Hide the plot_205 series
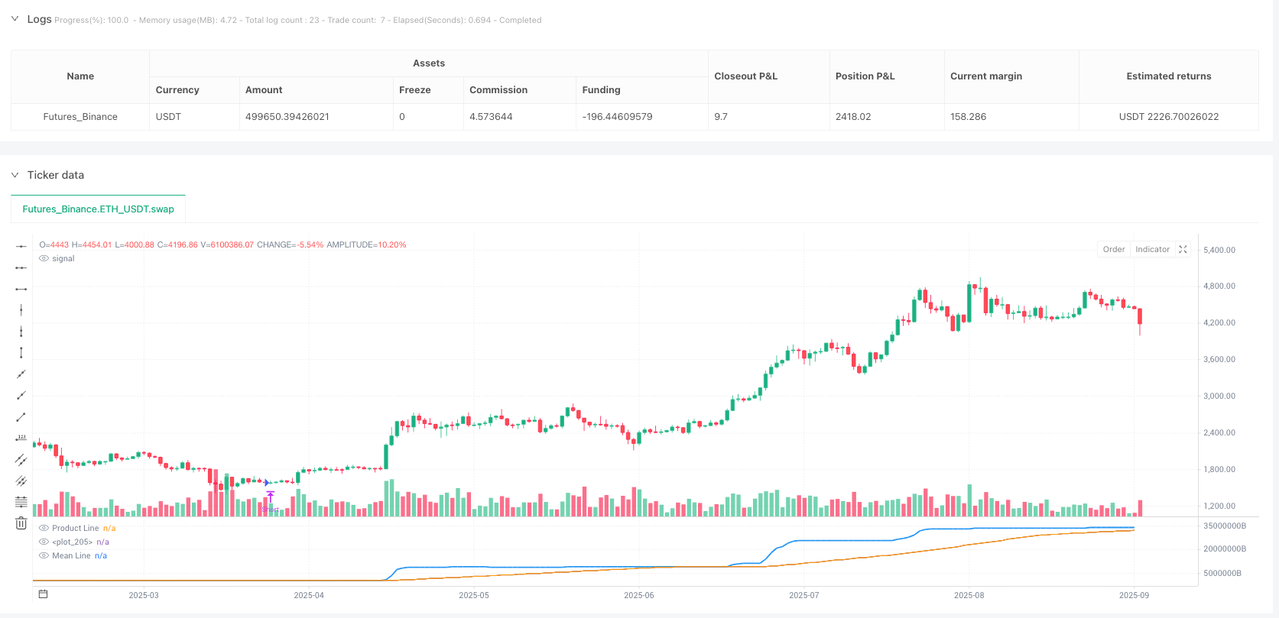This screenshot has height=618, width=1279. click(x=44, y=542)
